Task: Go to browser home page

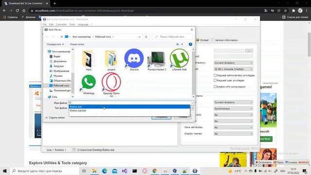Action: [x=24, y=11]
